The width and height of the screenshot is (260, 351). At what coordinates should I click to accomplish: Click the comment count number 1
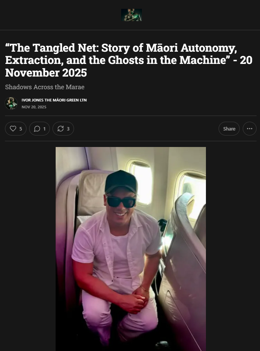click(44, 129)
